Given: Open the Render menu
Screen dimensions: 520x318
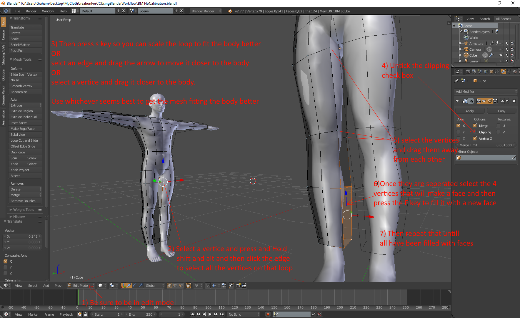Looking at the screenshot, I should [x=31, y=11].
